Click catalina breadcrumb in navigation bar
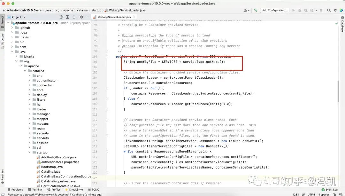The width and height of the screenshot is (345, 196). coord(82,10)
